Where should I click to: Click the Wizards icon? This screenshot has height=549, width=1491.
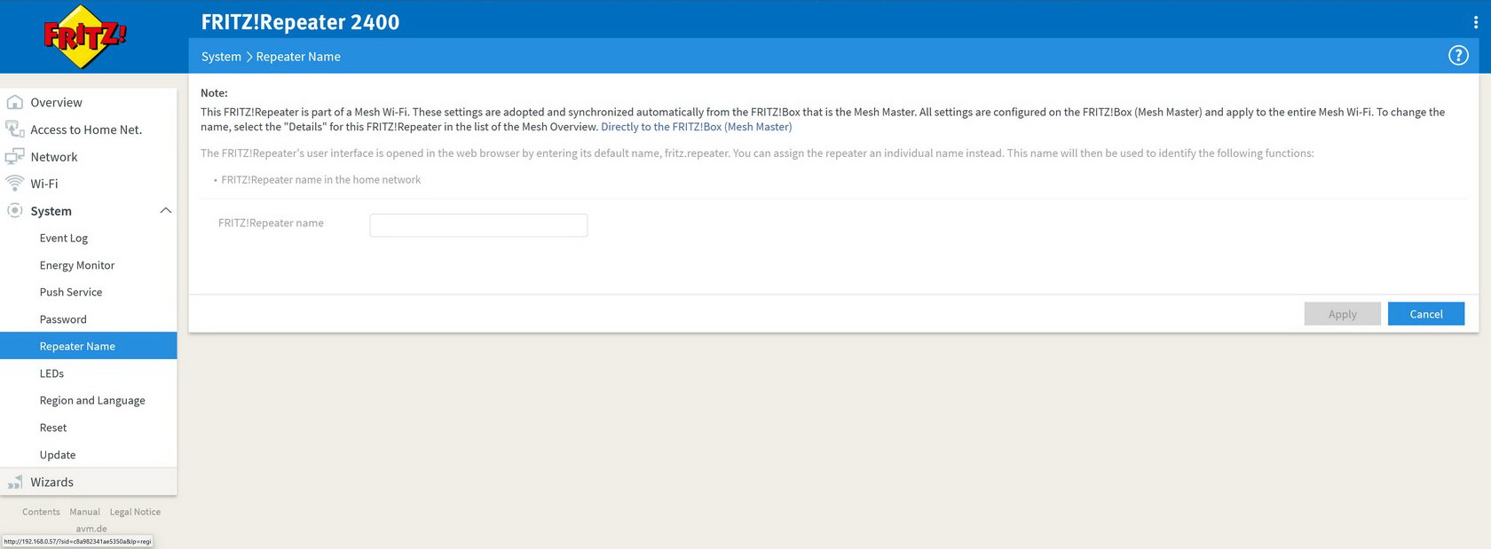[15, 482]
